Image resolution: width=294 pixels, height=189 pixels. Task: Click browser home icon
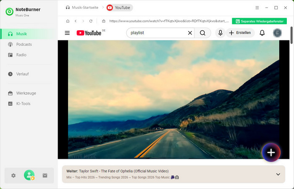pos(68,21)
